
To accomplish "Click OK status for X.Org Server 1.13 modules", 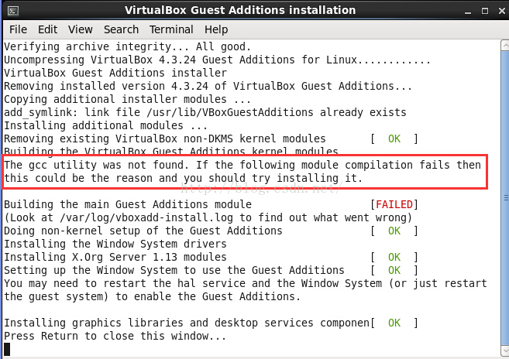I will pos(394,257).
